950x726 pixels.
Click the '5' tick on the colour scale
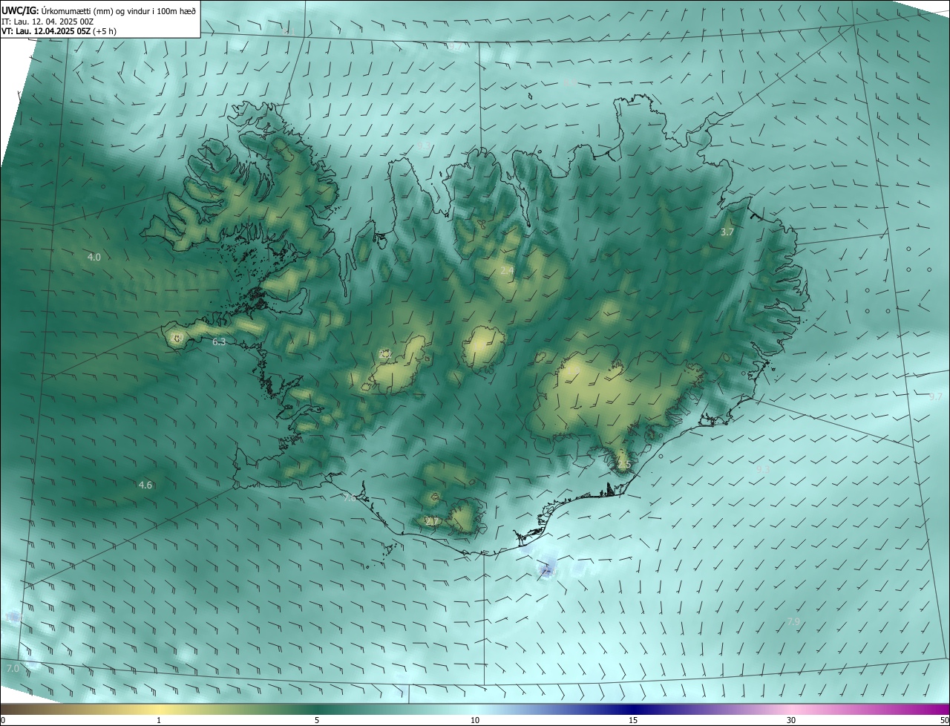[x=317, y=721]
